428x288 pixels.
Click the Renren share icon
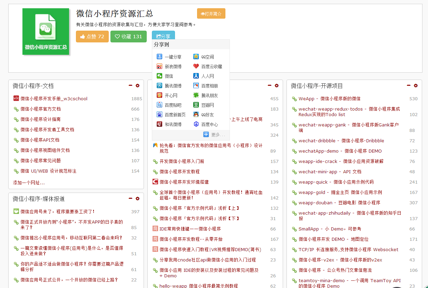coord(196,76)
